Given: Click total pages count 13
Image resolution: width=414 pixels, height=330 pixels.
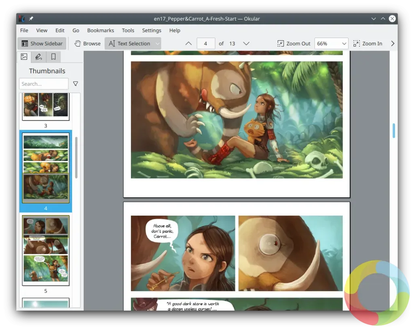Looking at the screenshot, I should point(232,44).
